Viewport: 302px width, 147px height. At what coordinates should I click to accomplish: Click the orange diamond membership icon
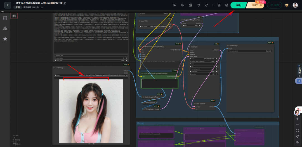coord(287,5)
